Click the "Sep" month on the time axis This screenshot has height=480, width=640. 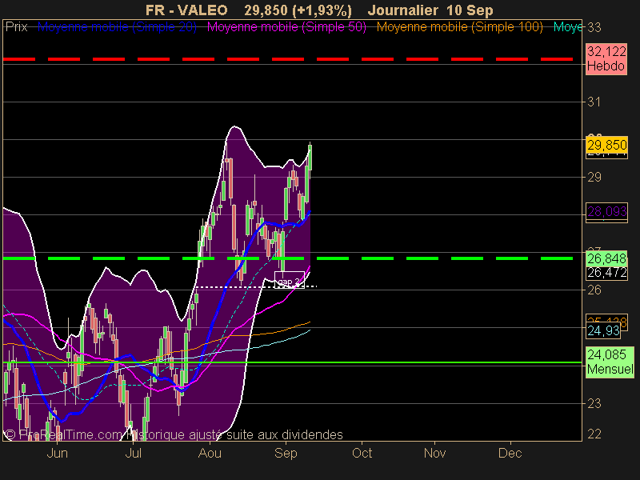click(286, 453)
